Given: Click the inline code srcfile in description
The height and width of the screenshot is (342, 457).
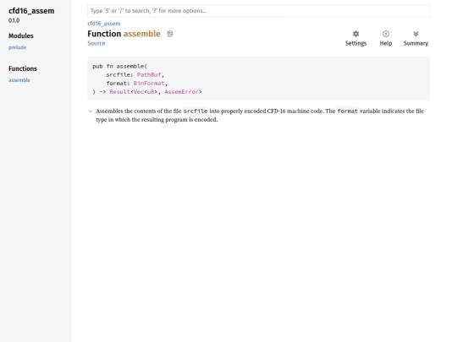Looking at the screenshot, I should click(x=195, y=111).
